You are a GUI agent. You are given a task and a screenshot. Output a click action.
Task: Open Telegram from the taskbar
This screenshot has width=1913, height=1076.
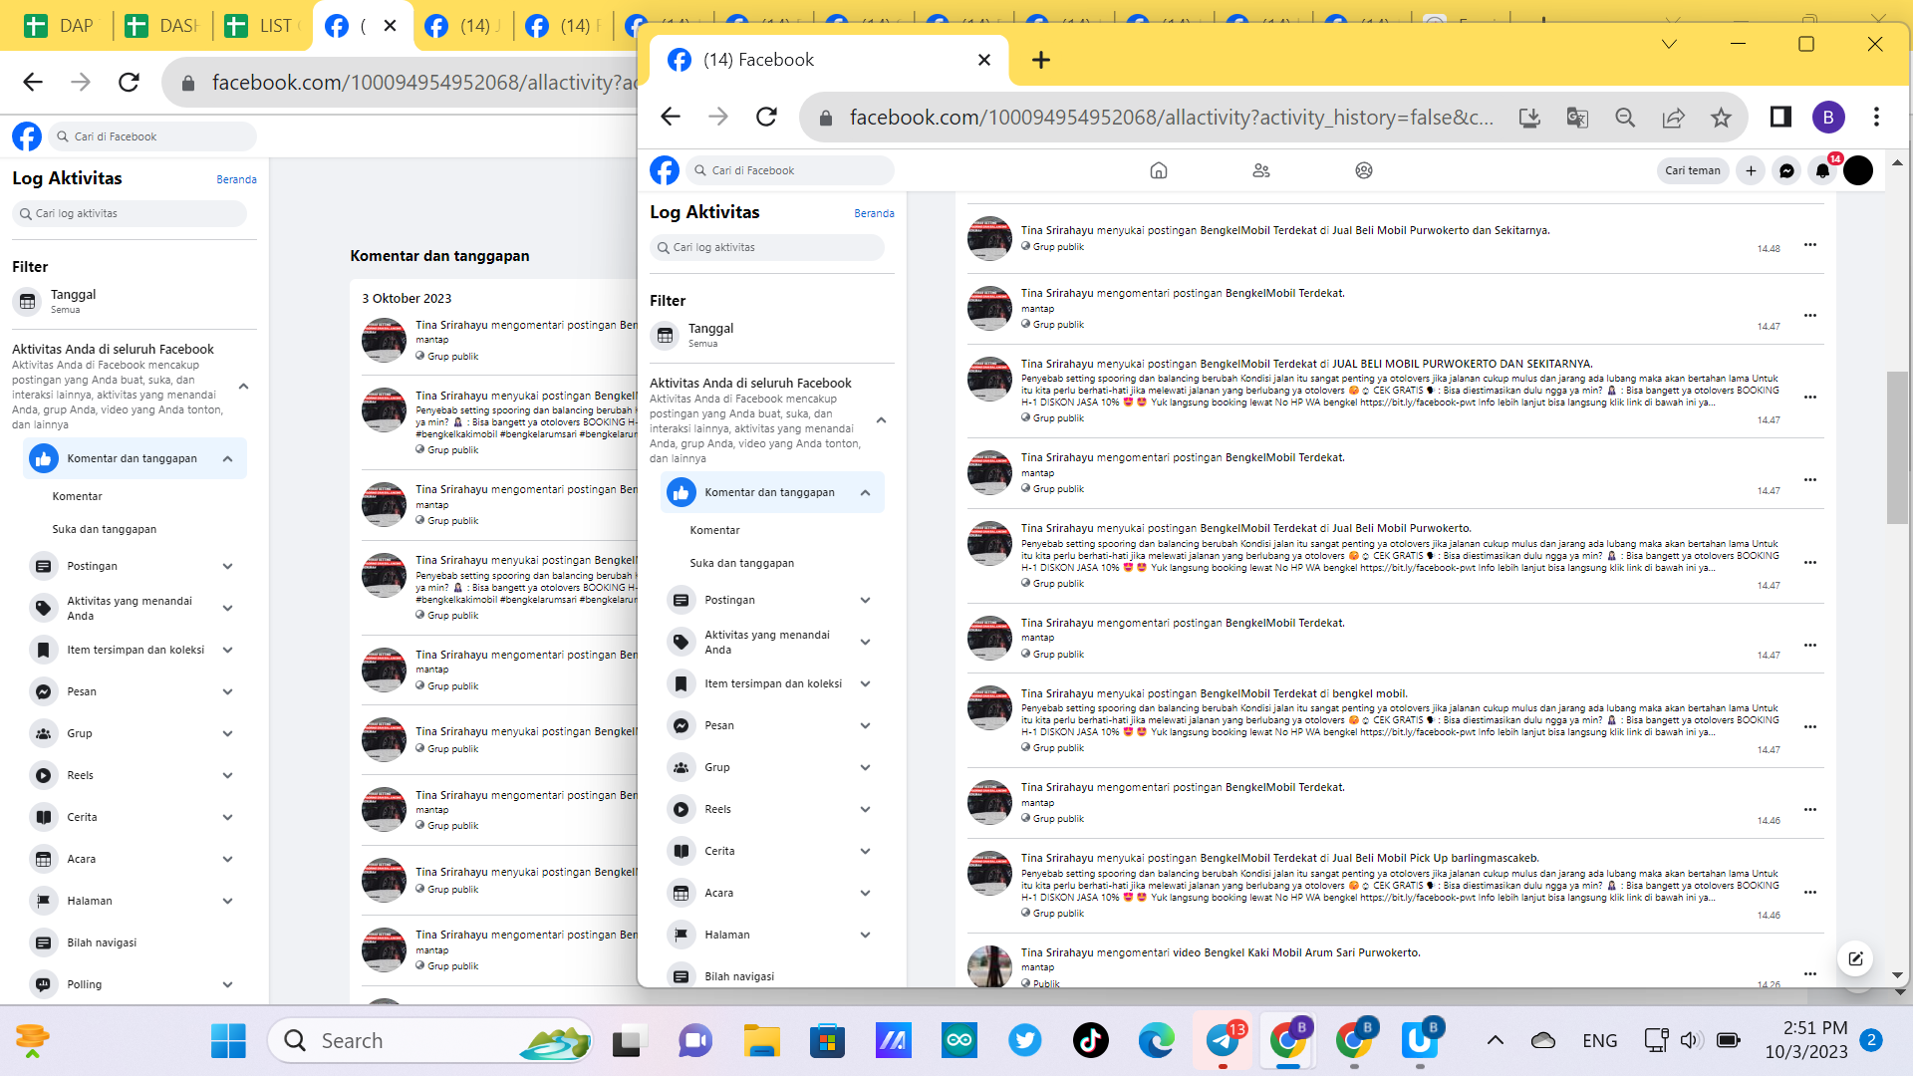[1223, 1041]
